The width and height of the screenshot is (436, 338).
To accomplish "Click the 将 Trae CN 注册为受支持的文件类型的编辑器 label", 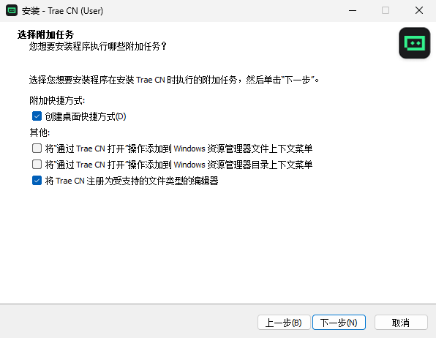I will click(x=132, y=181).
